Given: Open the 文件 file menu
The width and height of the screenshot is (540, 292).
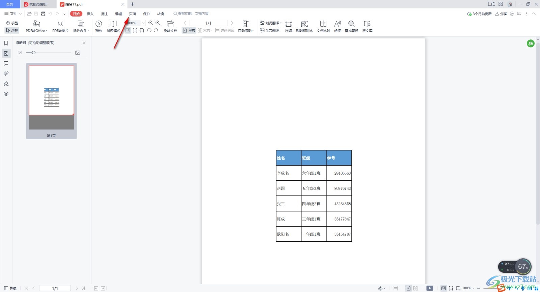Looking at the screenshot, I should pos(13,13).
